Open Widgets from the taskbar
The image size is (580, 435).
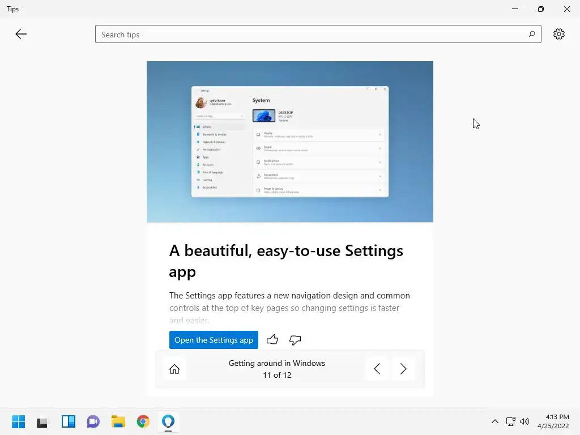(x=68, y=421)
